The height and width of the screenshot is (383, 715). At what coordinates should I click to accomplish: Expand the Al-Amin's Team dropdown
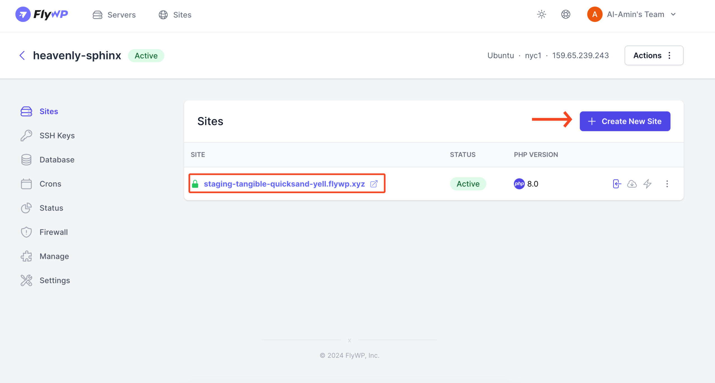tap(673, 15)
